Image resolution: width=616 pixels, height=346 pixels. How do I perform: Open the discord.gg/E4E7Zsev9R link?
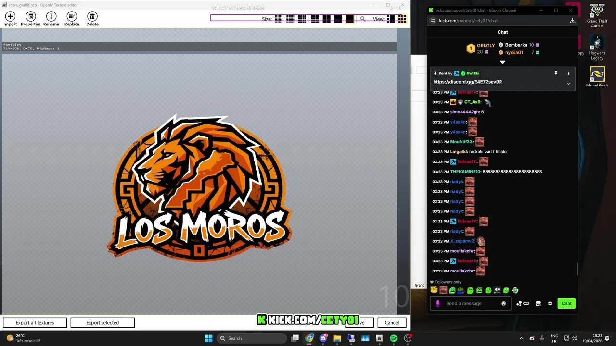pos(467,82)
